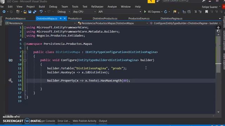
Task: Click the bookmark icon in the toolbar
Action: pyautogui.click(x=206, y=12)
